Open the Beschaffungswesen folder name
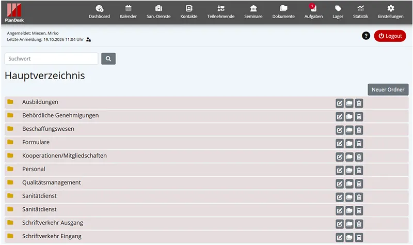This screenshot has width=413, height=245. [x=48, y=129]
